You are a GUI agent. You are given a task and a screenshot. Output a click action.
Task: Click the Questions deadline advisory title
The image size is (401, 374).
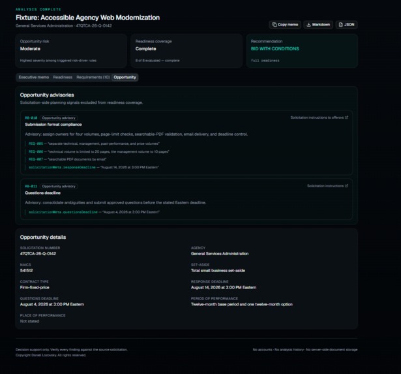(43, 193)
